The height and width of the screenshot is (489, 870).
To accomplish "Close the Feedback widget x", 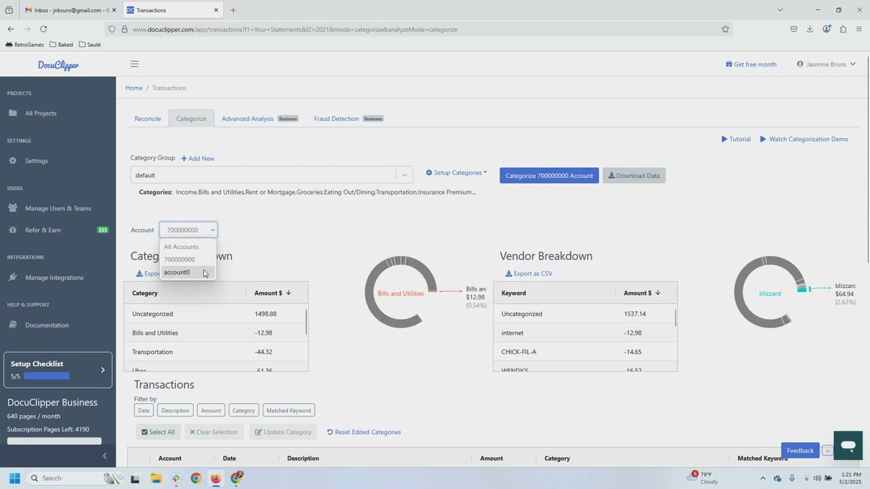I will click(827, 451).
